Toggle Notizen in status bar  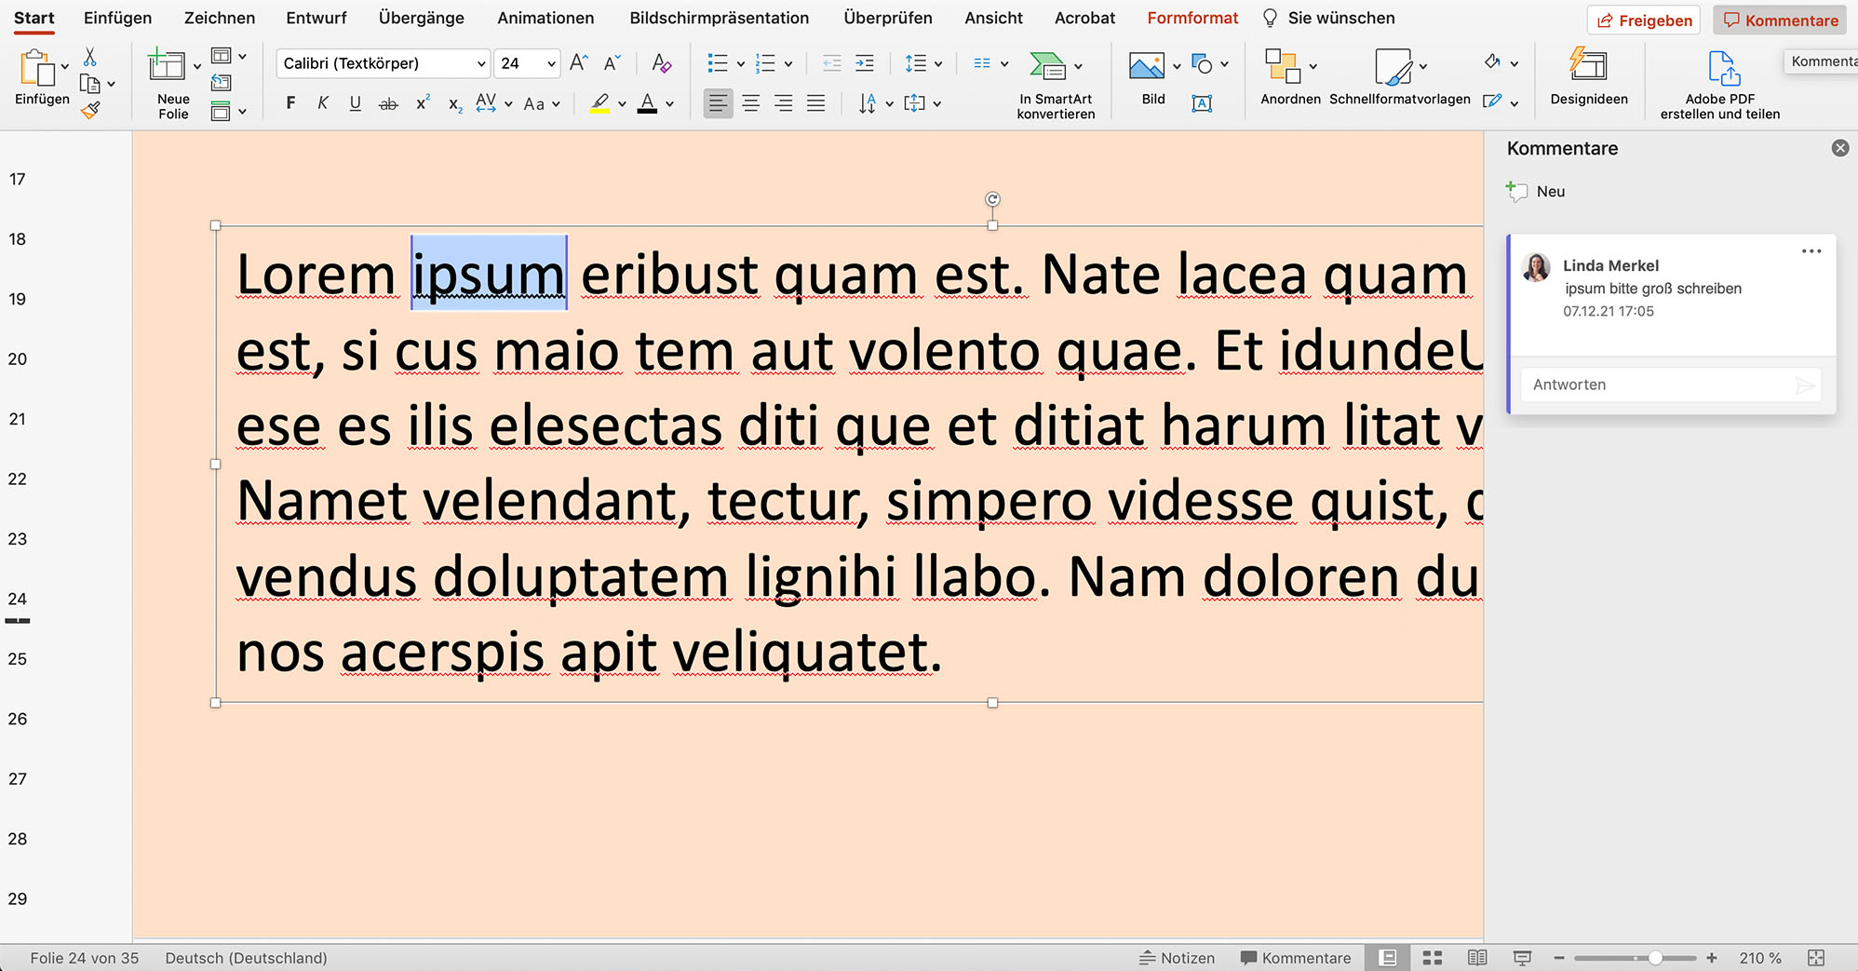tap(1177, 958)
